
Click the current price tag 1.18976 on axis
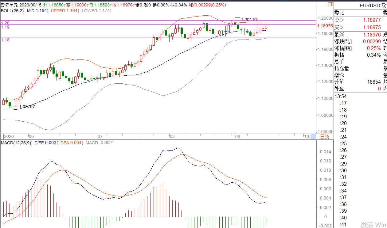point(325,26)
